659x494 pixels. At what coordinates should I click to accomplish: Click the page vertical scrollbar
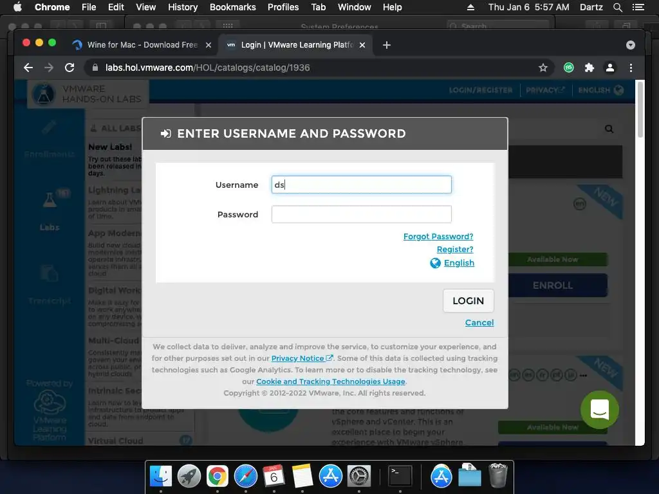click(640, 109)
